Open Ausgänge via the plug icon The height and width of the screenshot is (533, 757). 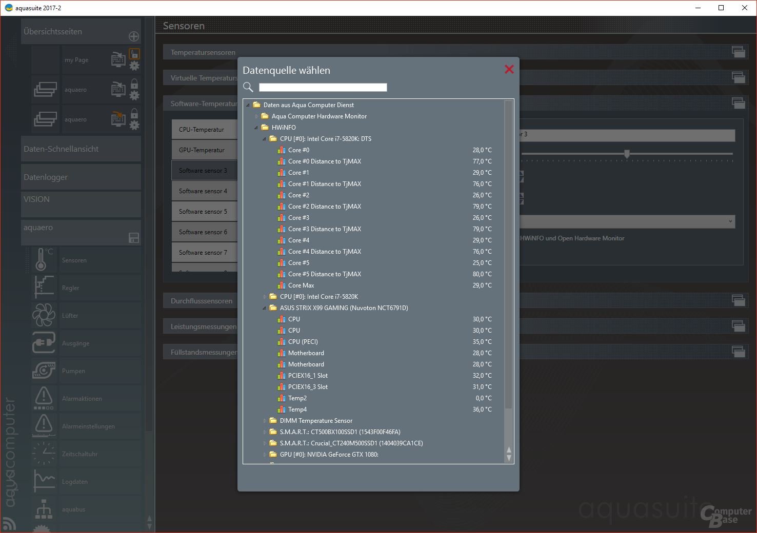point(44,343)
